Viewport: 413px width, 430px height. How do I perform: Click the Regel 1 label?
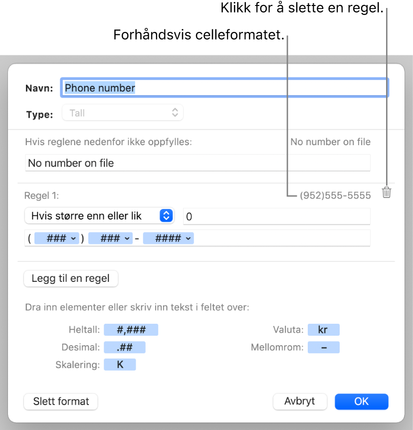click(41, 196)
